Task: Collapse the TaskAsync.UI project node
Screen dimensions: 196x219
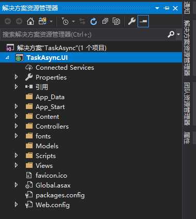Action: click(7, 58)
